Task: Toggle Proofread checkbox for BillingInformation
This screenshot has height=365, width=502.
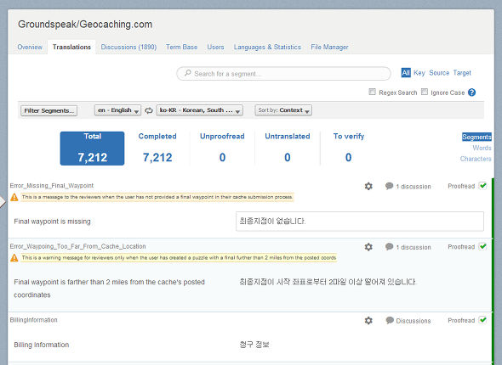Action: tap(482, 320)
